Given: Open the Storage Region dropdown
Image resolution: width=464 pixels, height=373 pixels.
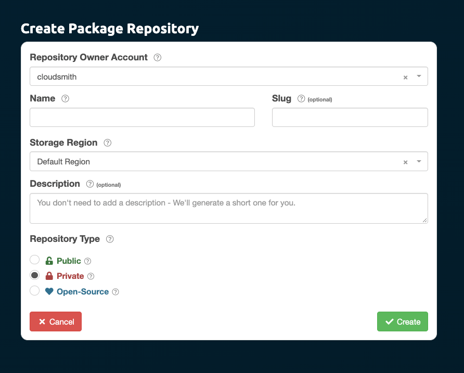Looking at the screenshot, I should point(418,161).
